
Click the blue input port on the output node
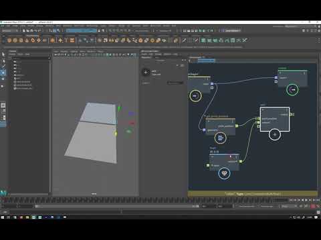(x=276, y=77)
